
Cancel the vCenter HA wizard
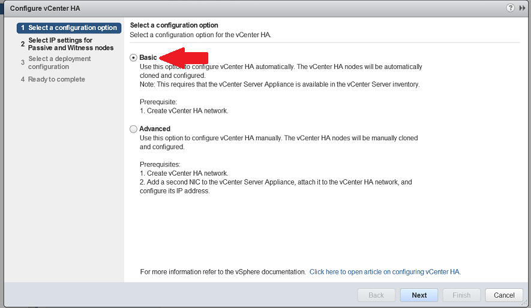tap(504, 295)
